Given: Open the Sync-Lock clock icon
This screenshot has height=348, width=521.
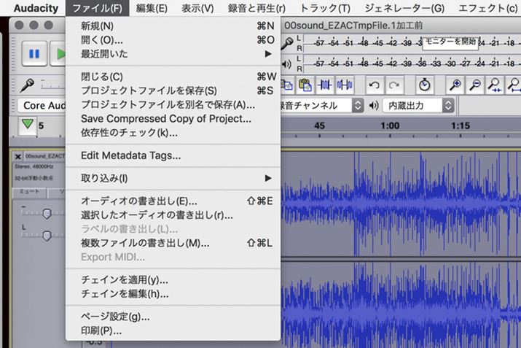Looking at the screenshot, I should (x=425, y=85).
